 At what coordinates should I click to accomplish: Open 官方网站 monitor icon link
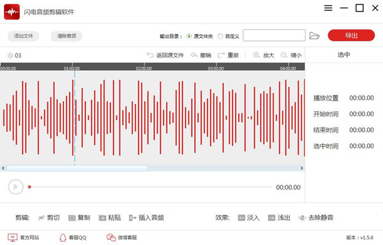pyautogui.click(x=13, y=237)
